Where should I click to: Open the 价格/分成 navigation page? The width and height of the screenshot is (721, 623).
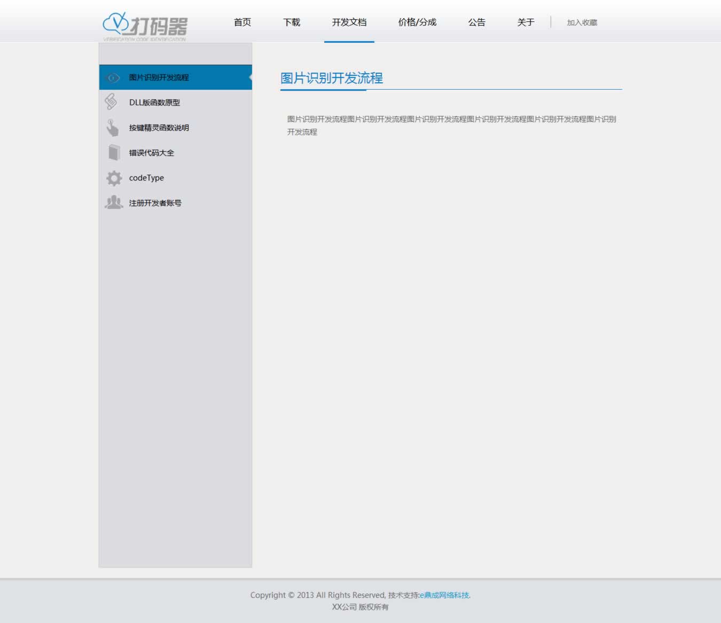point(417,22)
